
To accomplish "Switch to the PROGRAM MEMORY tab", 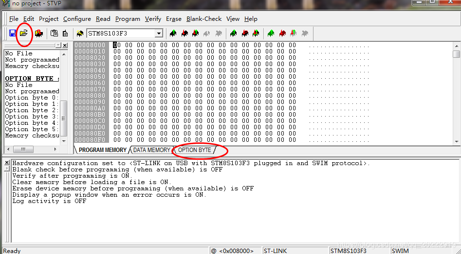I will coord(103,150).
